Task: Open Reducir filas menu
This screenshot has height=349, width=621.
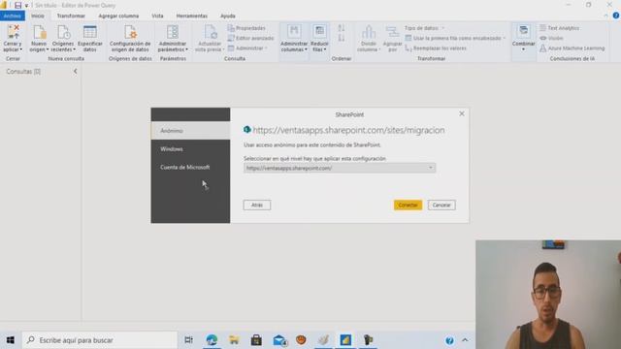Action: [319, 38]
